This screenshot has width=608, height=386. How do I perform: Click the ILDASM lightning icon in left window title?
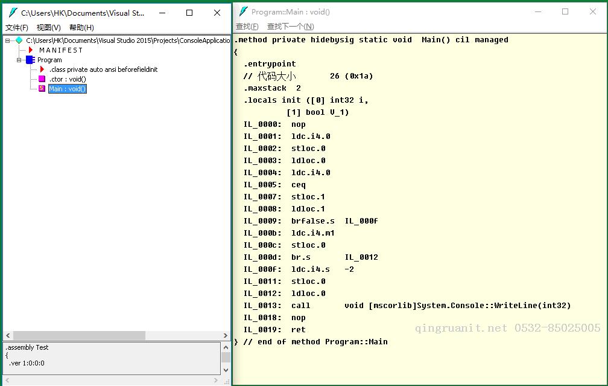coord(13,13)
